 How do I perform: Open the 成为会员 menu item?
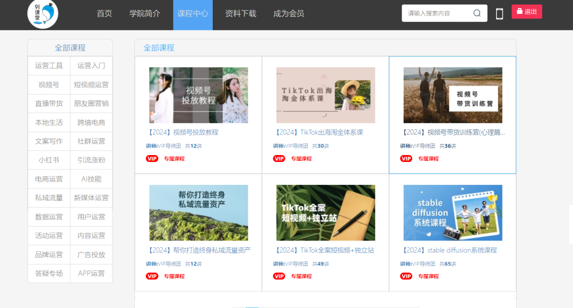tap(289, 13)
